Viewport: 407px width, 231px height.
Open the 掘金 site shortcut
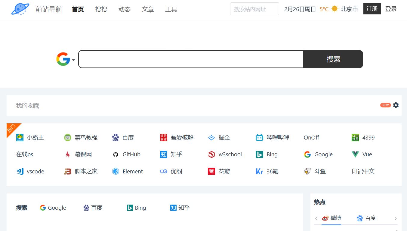click(x=220, y=137)
